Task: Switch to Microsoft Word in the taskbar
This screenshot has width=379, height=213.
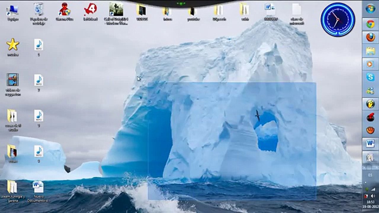Action: (x=370, y=144)
